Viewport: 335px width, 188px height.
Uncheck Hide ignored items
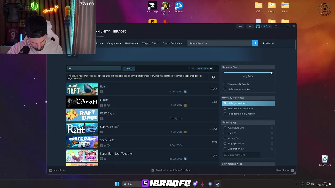point(225,103)
